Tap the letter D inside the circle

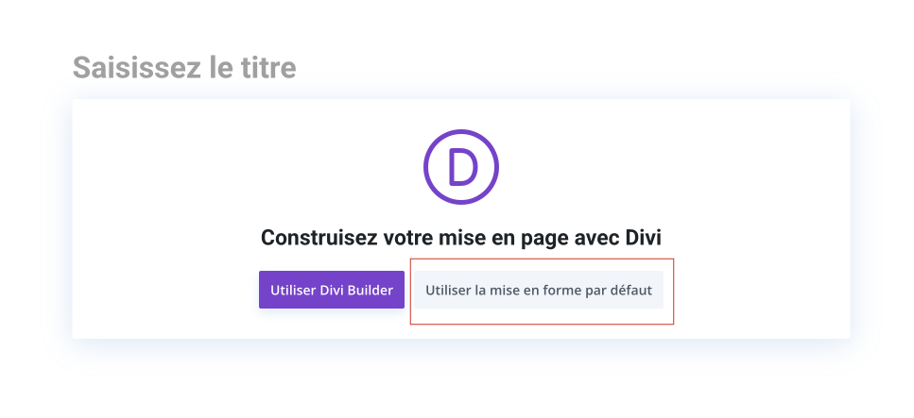tap(460, 169)
